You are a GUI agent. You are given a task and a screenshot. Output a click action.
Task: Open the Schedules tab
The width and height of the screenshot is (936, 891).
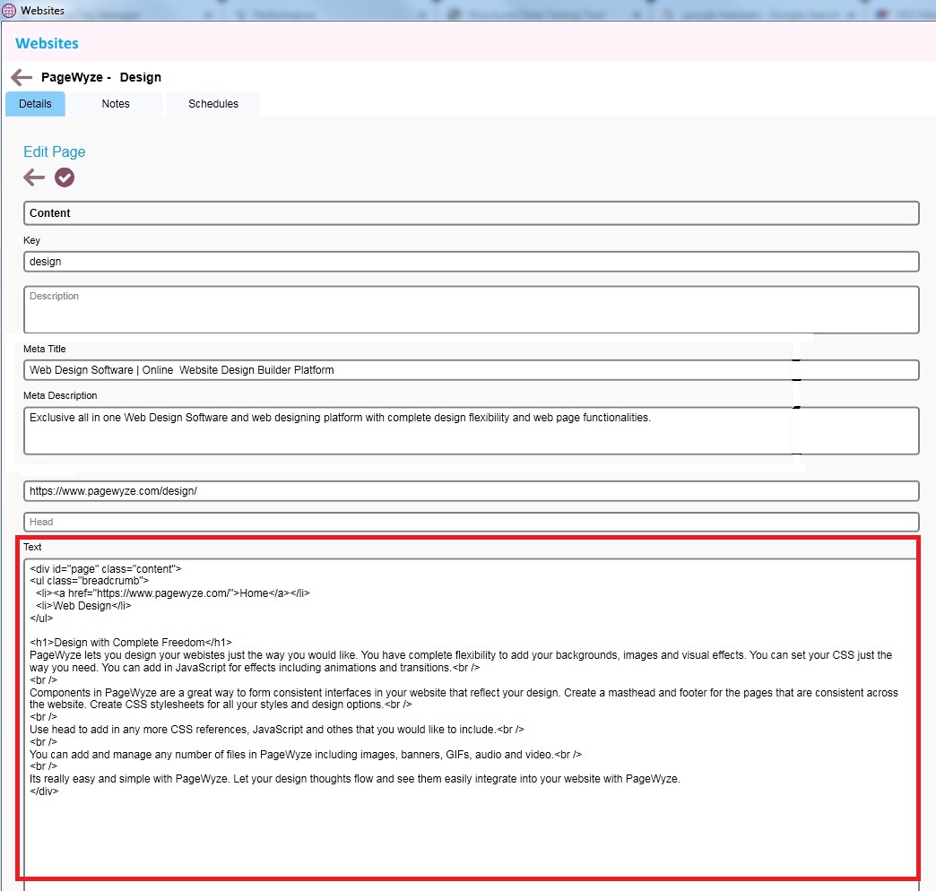pos(213,104)
